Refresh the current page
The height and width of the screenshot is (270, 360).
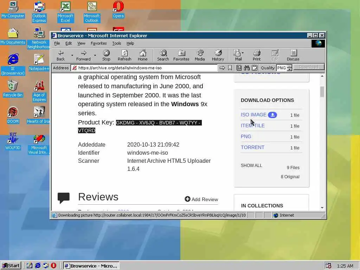[124, 55]
